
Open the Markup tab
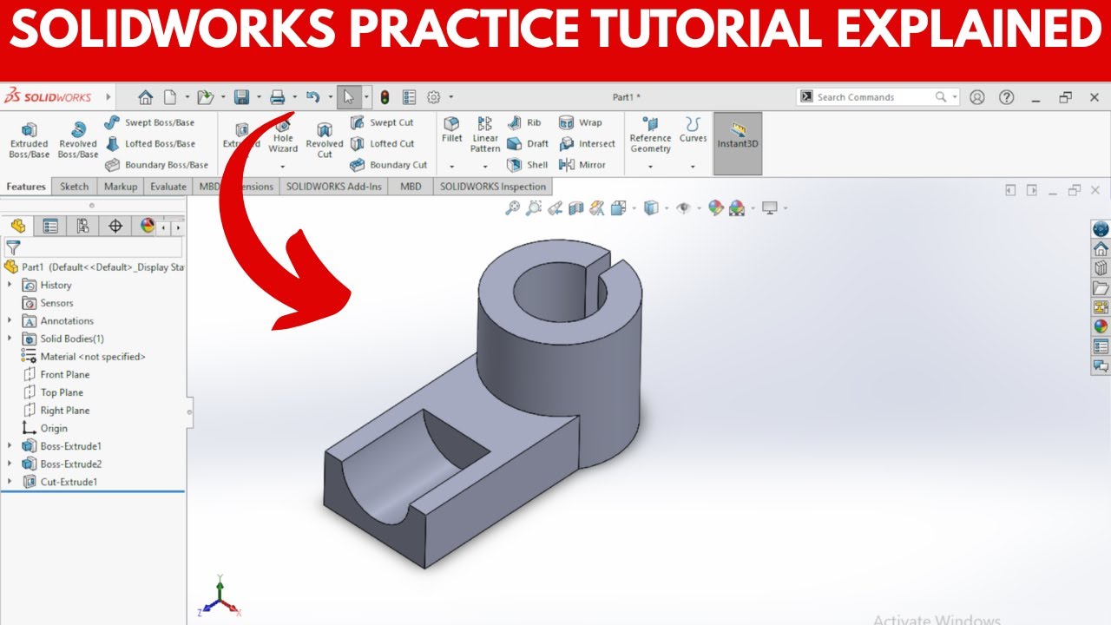pyautogui.click(x=121, y=187)
